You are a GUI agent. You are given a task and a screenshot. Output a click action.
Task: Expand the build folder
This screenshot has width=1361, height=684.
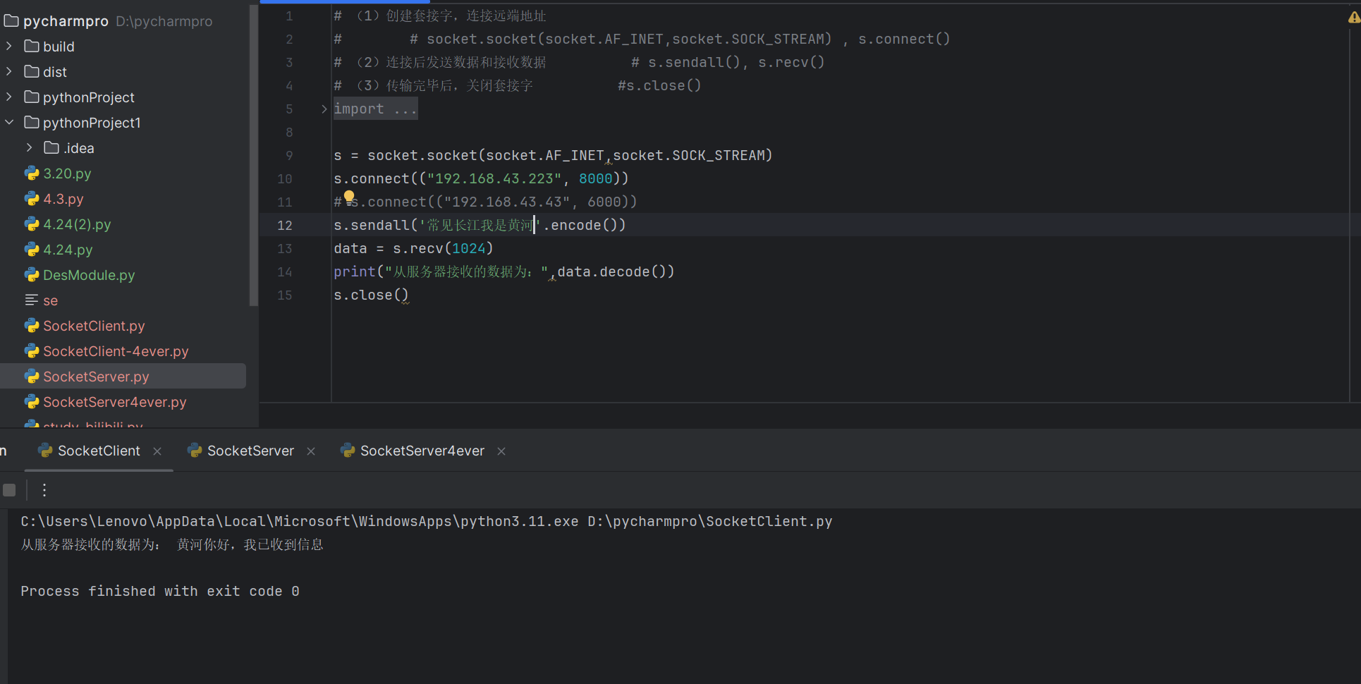click(9, 47)
